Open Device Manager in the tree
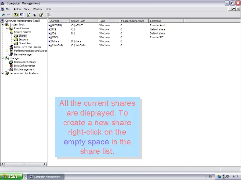Viewport: 241px width, 180px height. (x=23, y=54)
